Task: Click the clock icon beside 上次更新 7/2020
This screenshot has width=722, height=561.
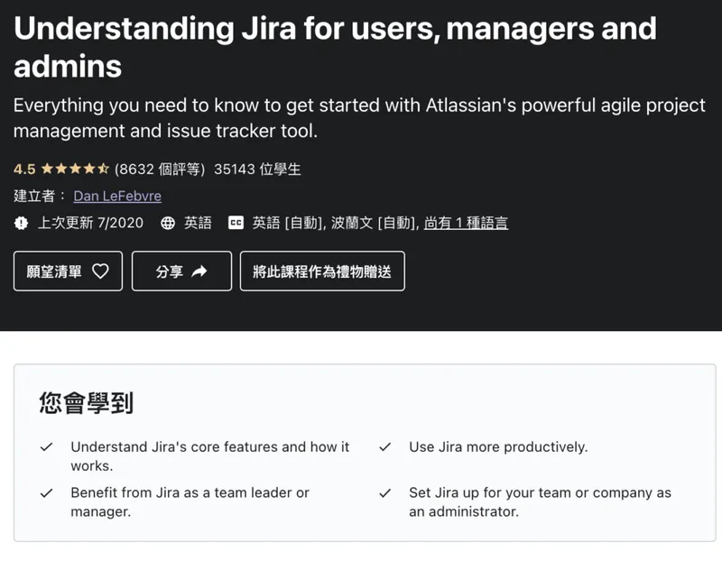Action: pos(22,223)
